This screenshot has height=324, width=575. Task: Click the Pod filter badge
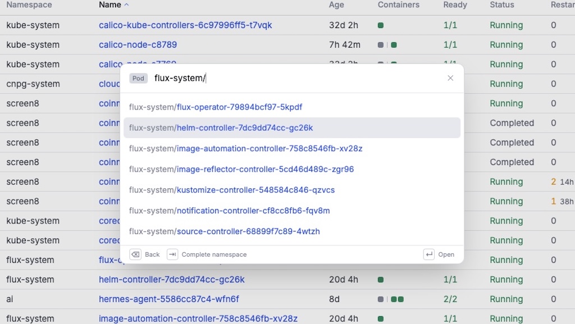point(138,78)
